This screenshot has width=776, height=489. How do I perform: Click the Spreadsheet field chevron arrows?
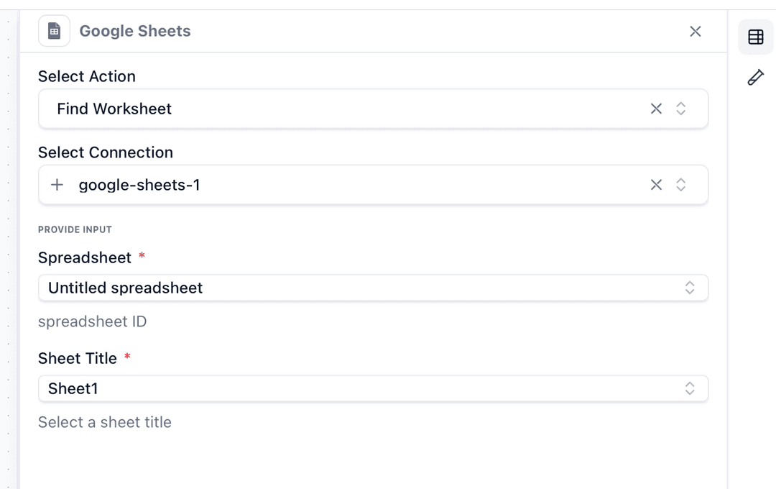[x=689, y=288]
